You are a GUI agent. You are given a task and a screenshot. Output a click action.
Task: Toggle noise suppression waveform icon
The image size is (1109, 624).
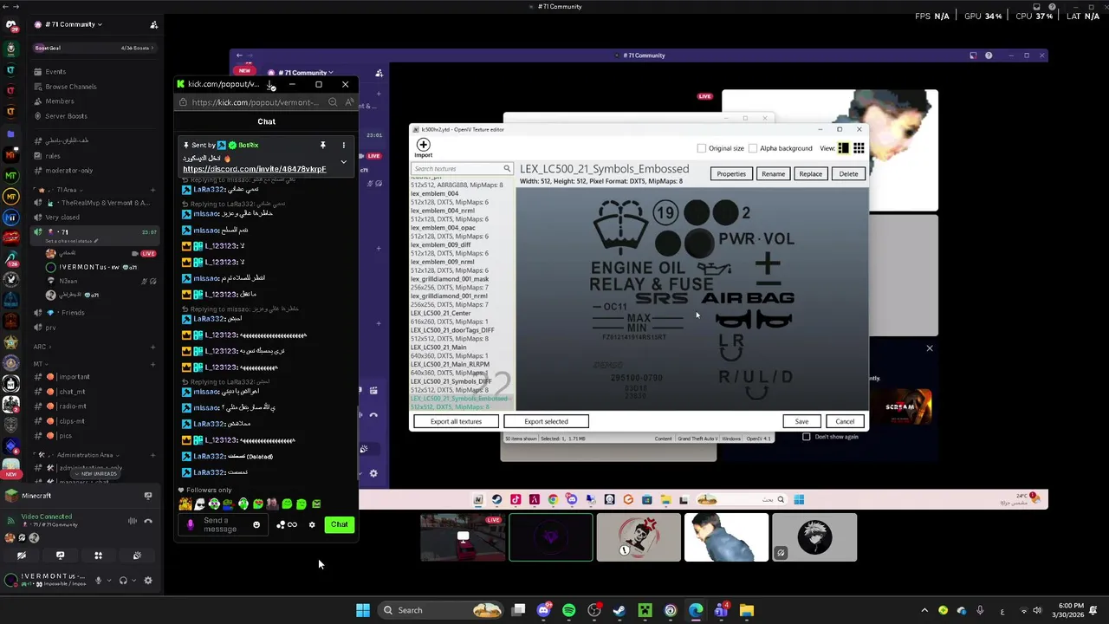(132, 521)
